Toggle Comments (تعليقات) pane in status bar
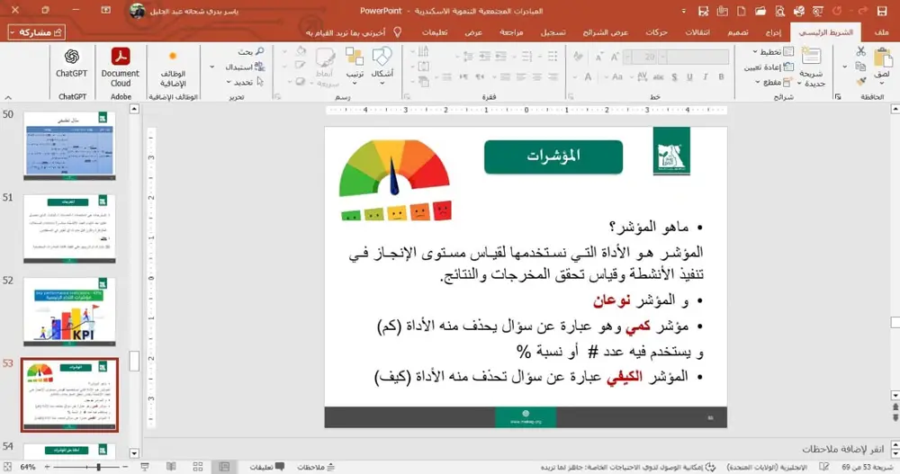The image size is (900, 474). click(x=267, y=467)
